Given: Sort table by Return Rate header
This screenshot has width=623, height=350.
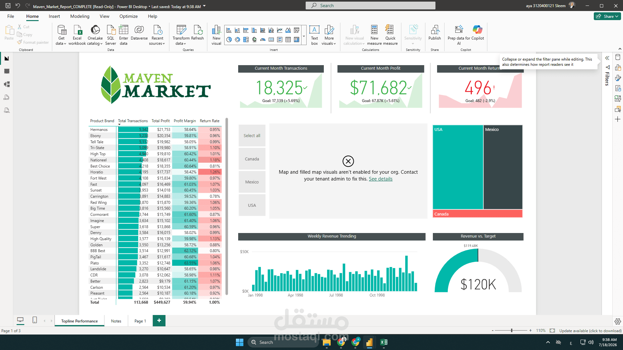Looking at the screenshot, I should click(x=210, y=121).
